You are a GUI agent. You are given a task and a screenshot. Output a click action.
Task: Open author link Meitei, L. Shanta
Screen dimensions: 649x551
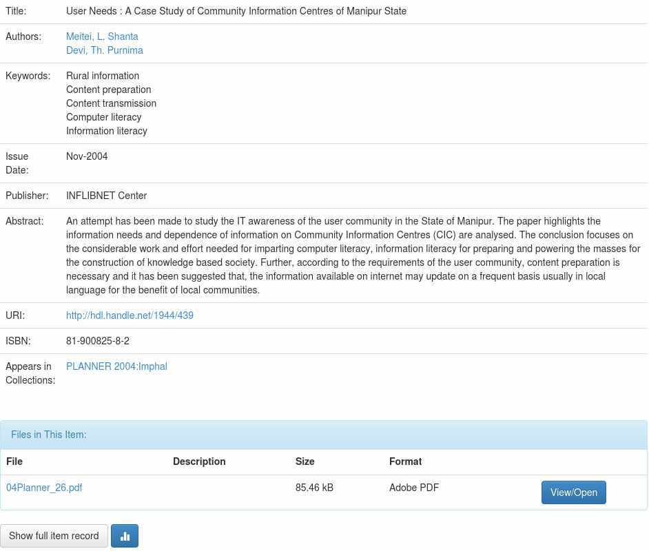point(102,37)
